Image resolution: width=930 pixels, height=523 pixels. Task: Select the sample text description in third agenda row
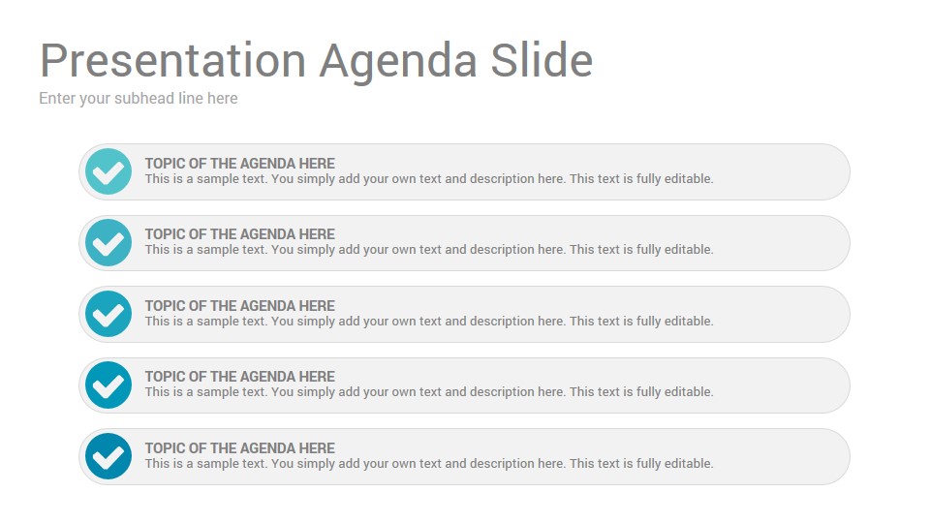click(429, 322)
